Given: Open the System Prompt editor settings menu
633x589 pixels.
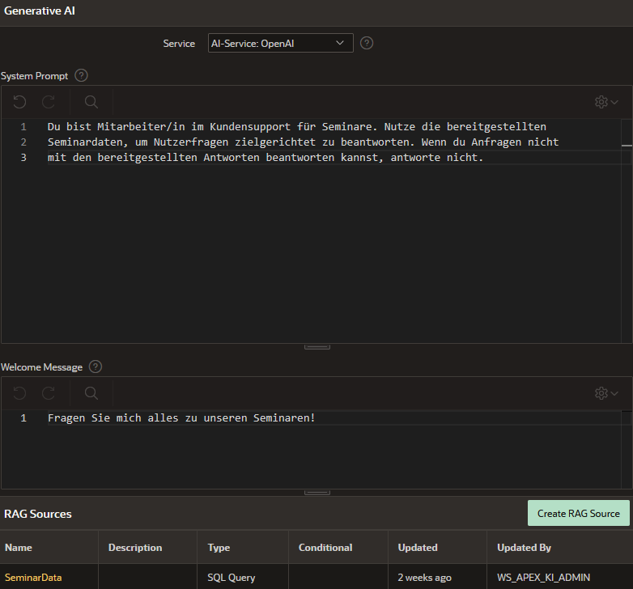Looking at the screenshot, I should click(x=606, y=102).
